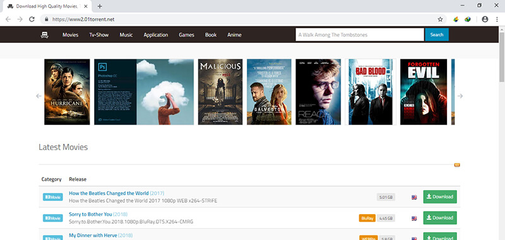Image resolution: width=505 pixels, height=240 pixels.
Task: Go to the Tv-Show section
Action: 99,35
